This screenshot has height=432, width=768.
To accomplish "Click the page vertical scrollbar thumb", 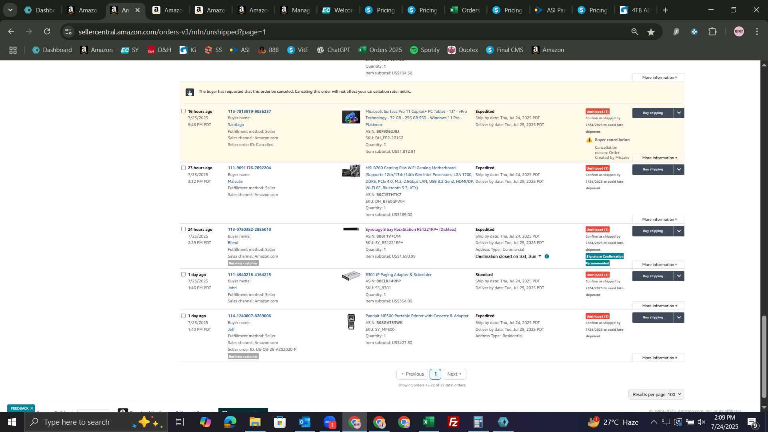I will click(764, 357).
